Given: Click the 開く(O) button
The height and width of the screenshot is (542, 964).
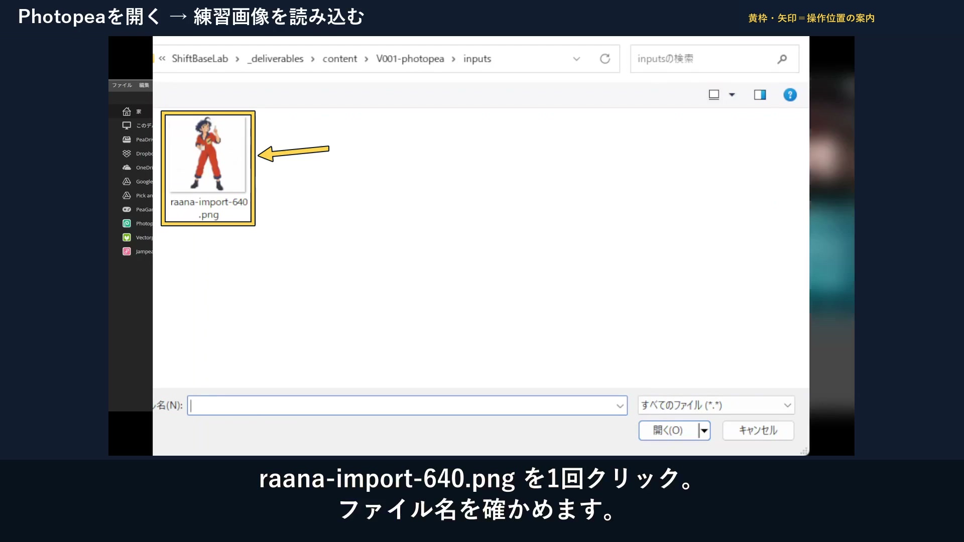Looking at the screenshot, I should point(668,431).
